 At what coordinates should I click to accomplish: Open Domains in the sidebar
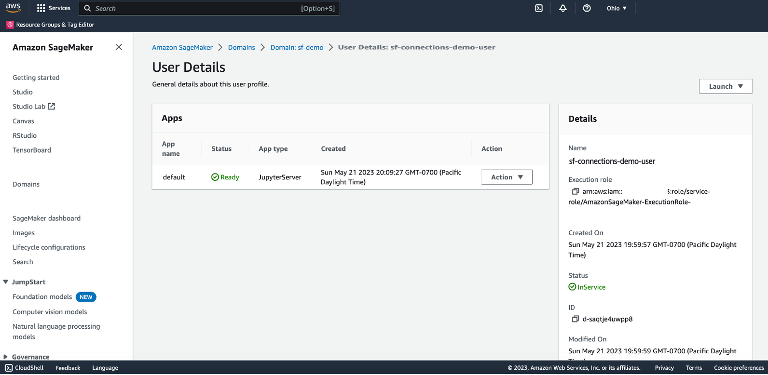26,184
